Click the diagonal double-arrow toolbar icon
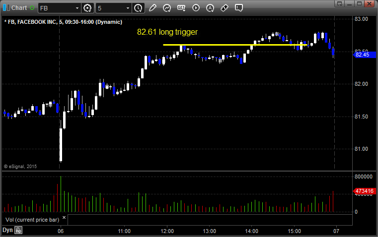This screenshot has width=378, height=237. point(225,8)
